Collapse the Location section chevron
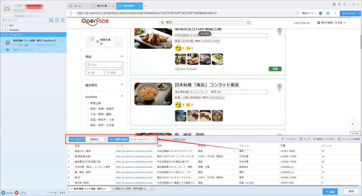Image resolution: width=362 pixels, height=196 pixels. [122, 96]
